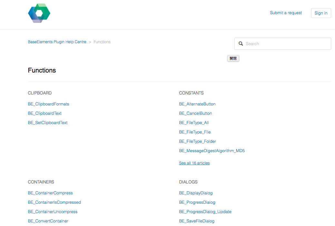Open the Submit a request link

(x=286, y=13)
